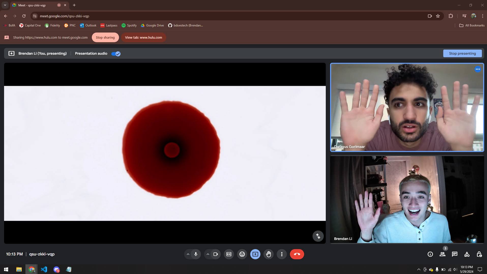The height and width of the screenshot is (274, 487).
Task: Click the Stop presenting button
Action: pos(462,53)
